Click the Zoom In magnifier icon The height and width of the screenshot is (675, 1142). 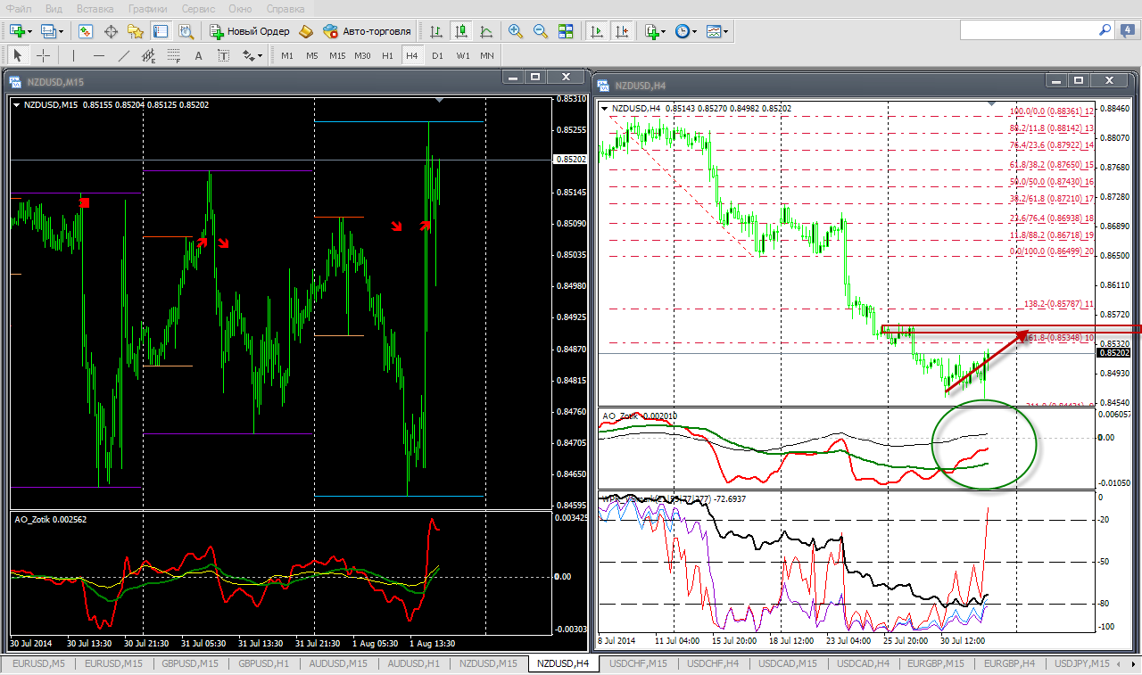[x=515, y=31]
